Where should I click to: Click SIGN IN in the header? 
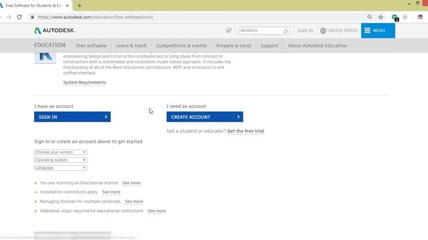[305, 31]
